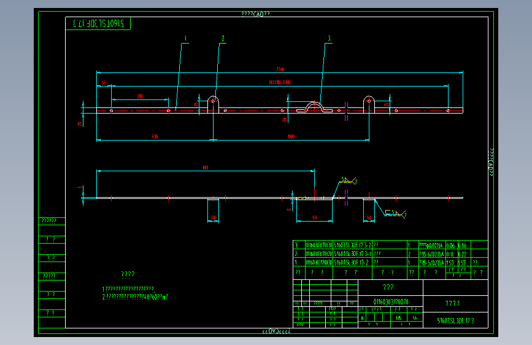Select the parts list entry 5160TSL3DF.17.3-2
The height and width of the screenshot is (345, 532).
pos(352,245)
